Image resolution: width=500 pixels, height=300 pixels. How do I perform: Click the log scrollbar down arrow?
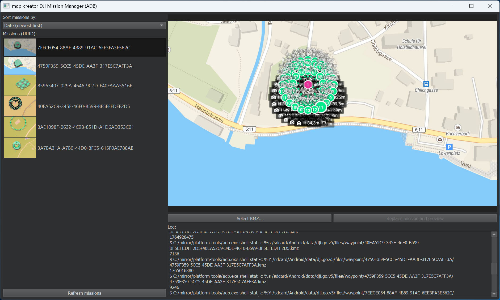pos(494,294)
